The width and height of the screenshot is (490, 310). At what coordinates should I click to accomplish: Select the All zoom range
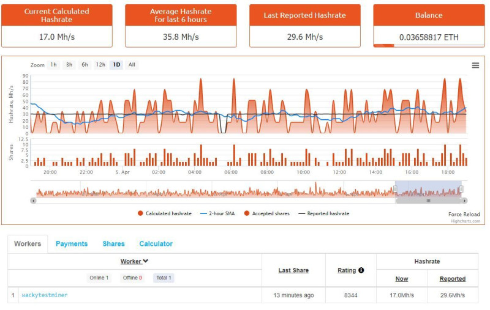pyautogui.click(x=132, y=65)
